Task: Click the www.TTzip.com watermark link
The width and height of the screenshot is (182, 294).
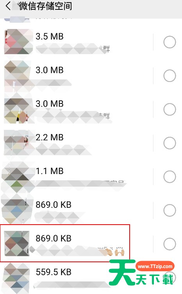Action: click(155, 266)
